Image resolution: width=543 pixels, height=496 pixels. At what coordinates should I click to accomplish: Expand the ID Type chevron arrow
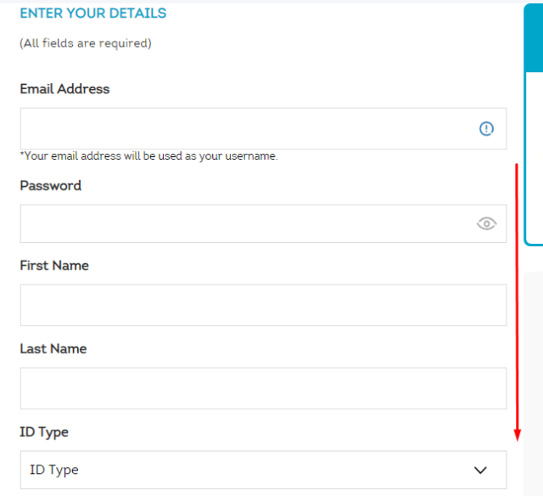click(480, 470)
